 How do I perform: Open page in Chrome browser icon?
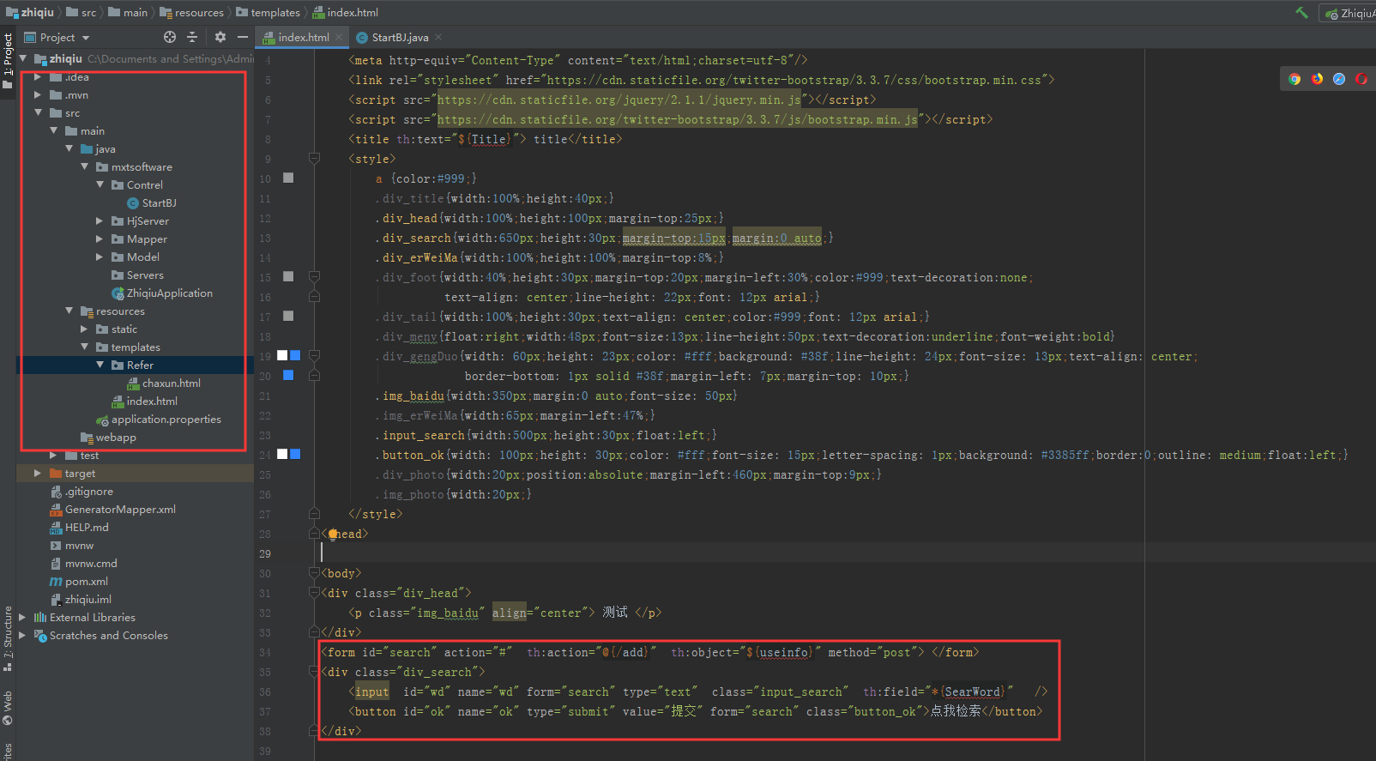[x=1295, y=79]
